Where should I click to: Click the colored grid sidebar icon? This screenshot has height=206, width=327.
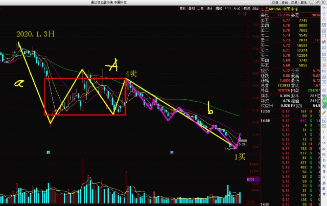[x=324, y=25]
